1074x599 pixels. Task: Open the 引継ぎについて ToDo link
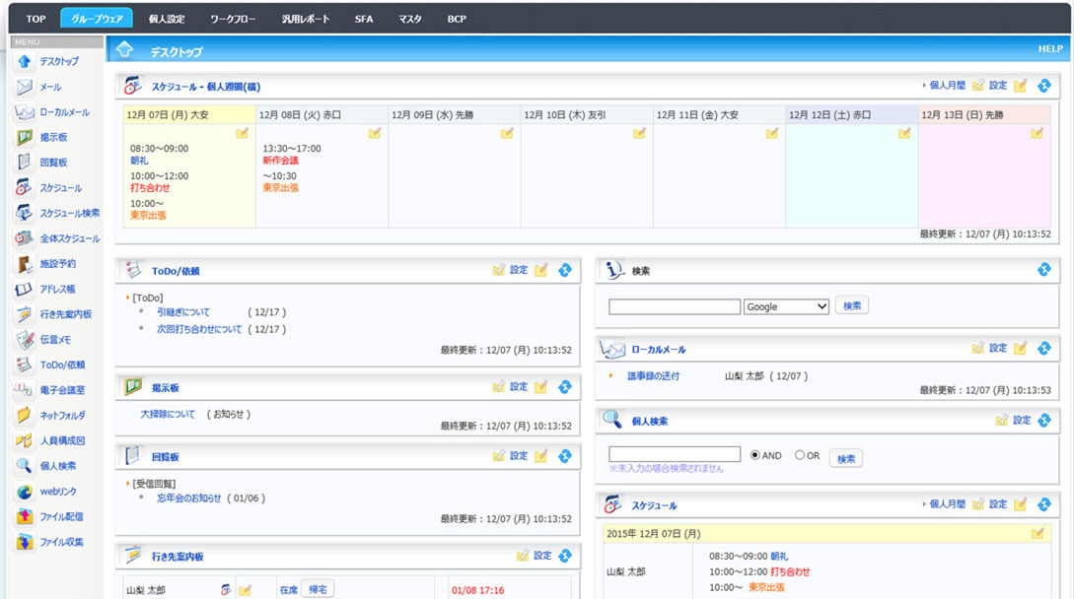pos(183,311)
